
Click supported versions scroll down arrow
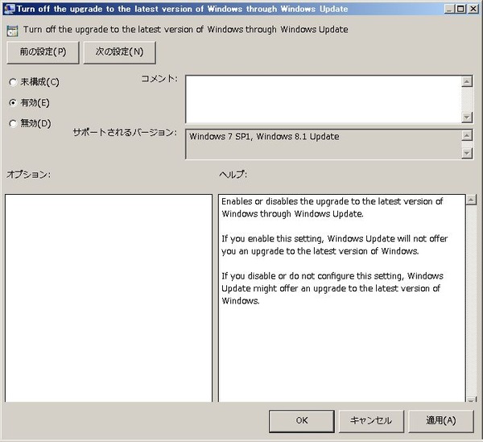click(467, 153)
